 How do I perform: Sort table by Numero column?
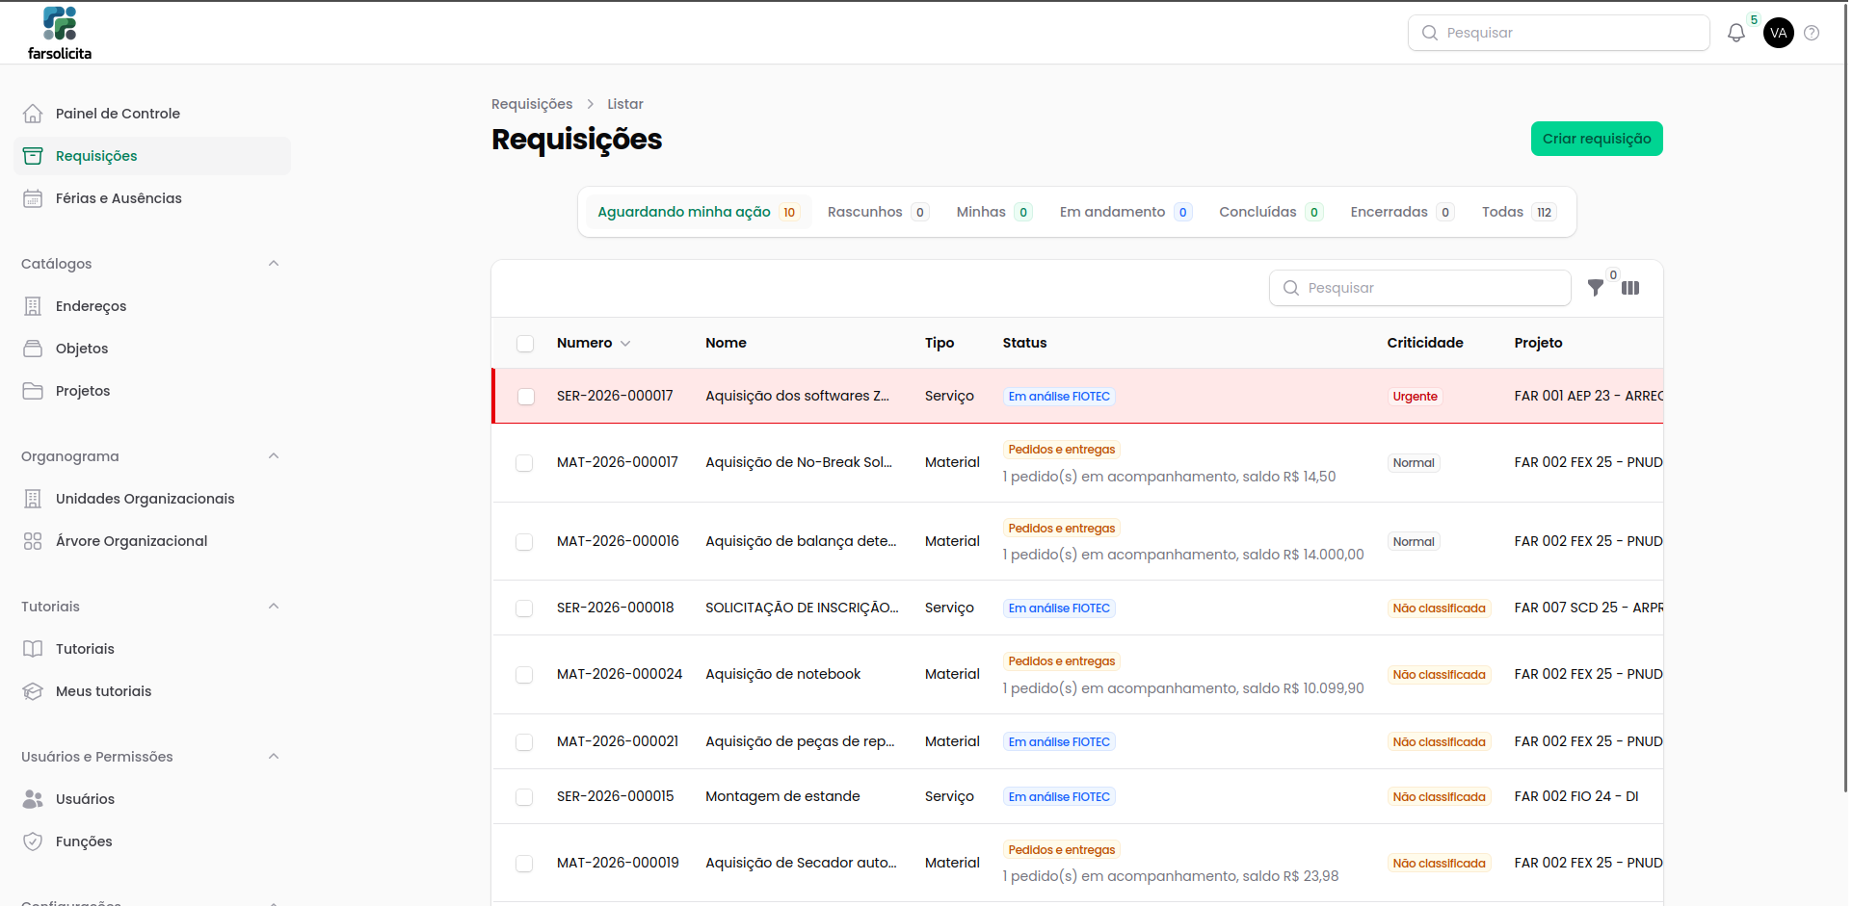click(x=593, y=343)
